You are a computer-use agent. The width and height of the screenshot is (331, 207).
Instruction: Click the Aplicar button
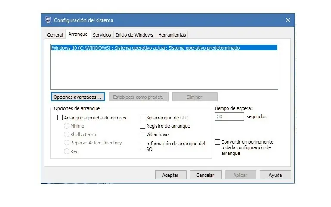pos(240,175)
